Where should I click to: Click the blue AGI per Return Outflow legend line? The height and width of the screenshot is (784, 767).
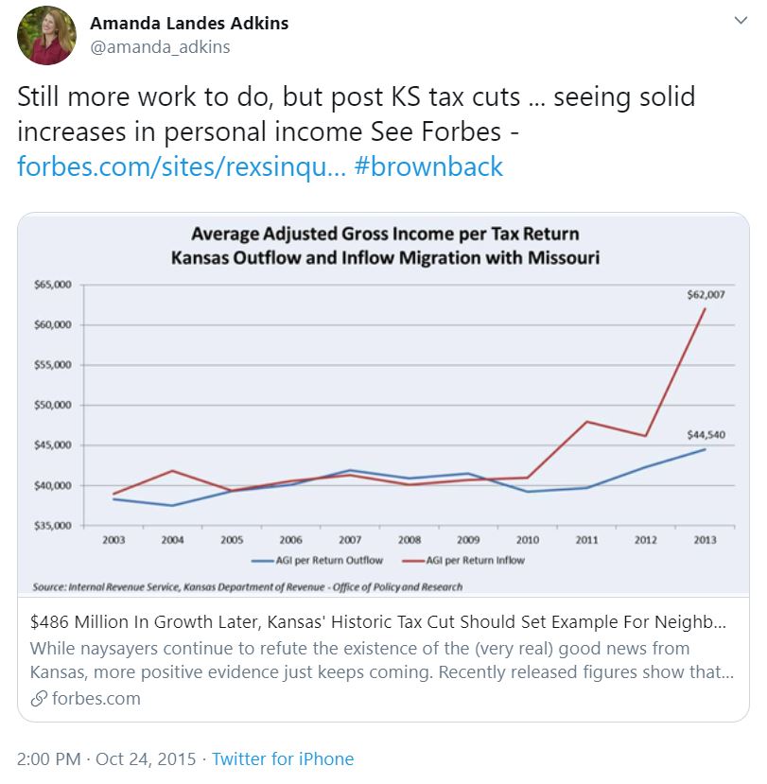click(265, 561)
